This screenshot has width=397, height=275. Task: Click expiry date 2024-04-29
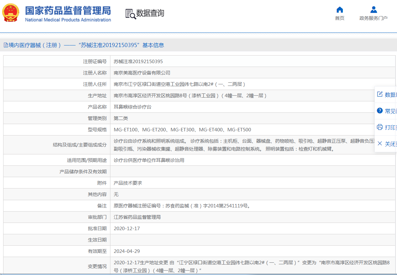point(127,251)
